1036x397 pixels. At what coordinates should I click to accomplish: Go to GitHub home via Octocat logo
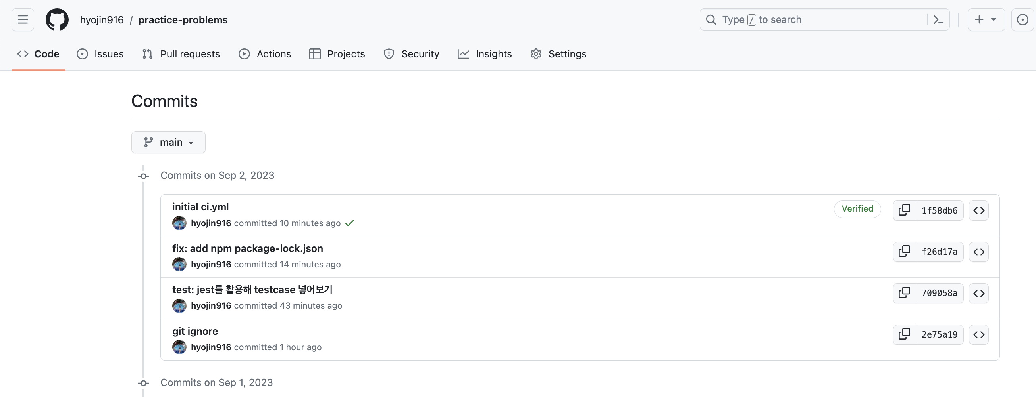click(x=57, y=20)
